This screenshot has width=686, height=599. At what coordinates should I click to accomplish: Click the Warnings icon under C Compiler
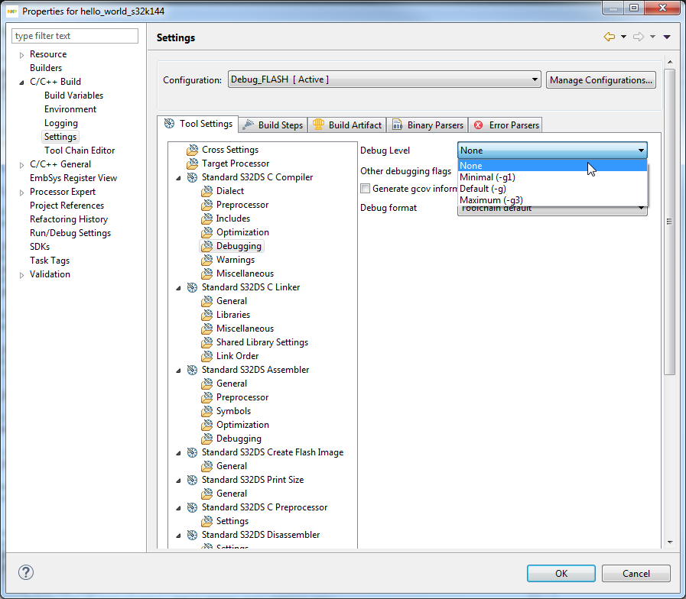click(206, 260)
